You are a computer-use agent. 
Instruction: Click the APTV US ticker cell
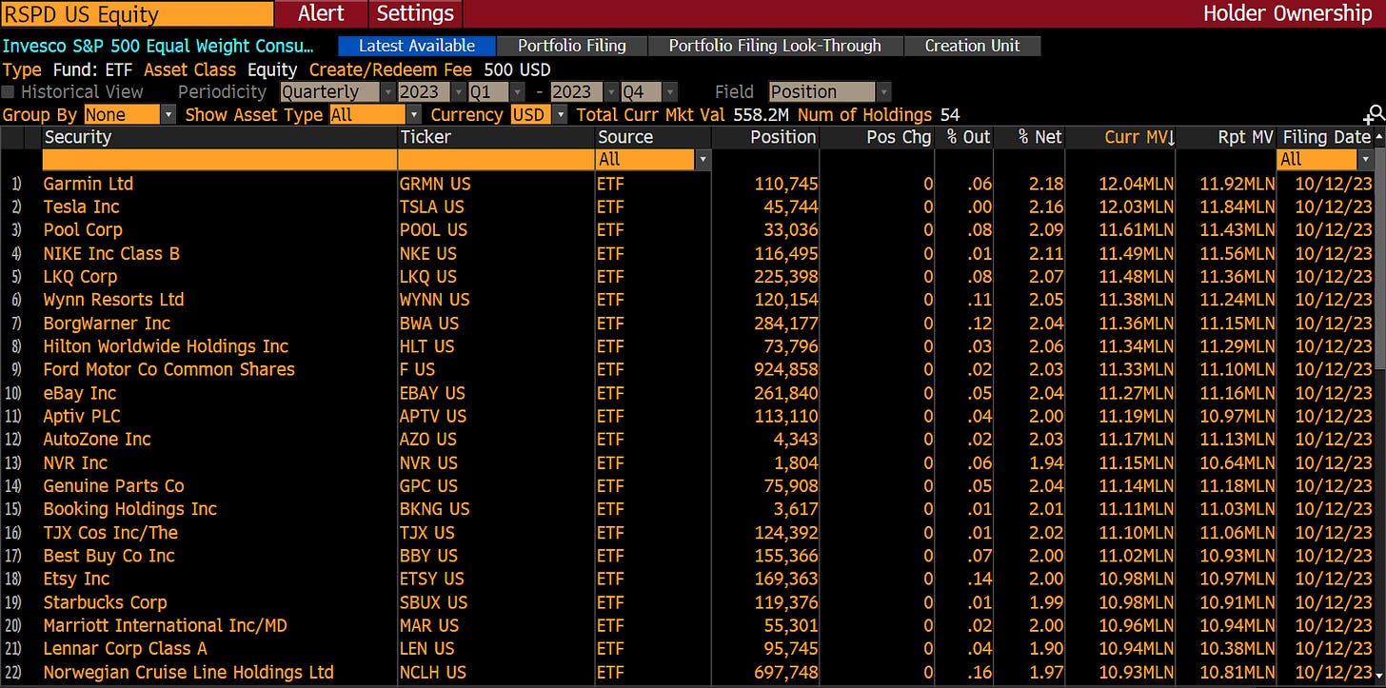coord(433,416)
